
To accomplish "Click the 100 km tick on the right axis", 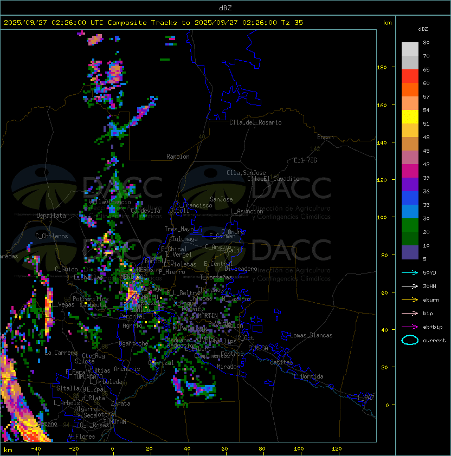I will [x=382, y=218].
